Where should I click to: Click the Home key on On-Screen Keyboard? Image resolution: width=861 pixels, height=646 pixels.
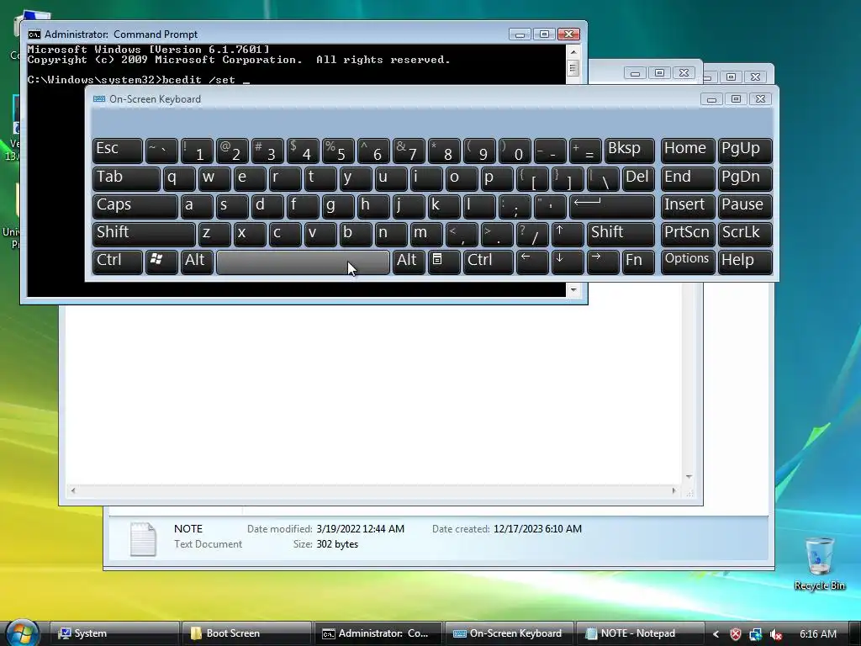point(688,151)
